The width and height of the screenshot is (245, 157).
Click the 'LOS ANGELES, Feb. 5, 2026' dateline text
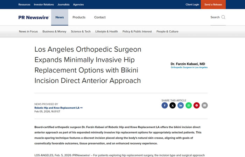coord(52,155)
